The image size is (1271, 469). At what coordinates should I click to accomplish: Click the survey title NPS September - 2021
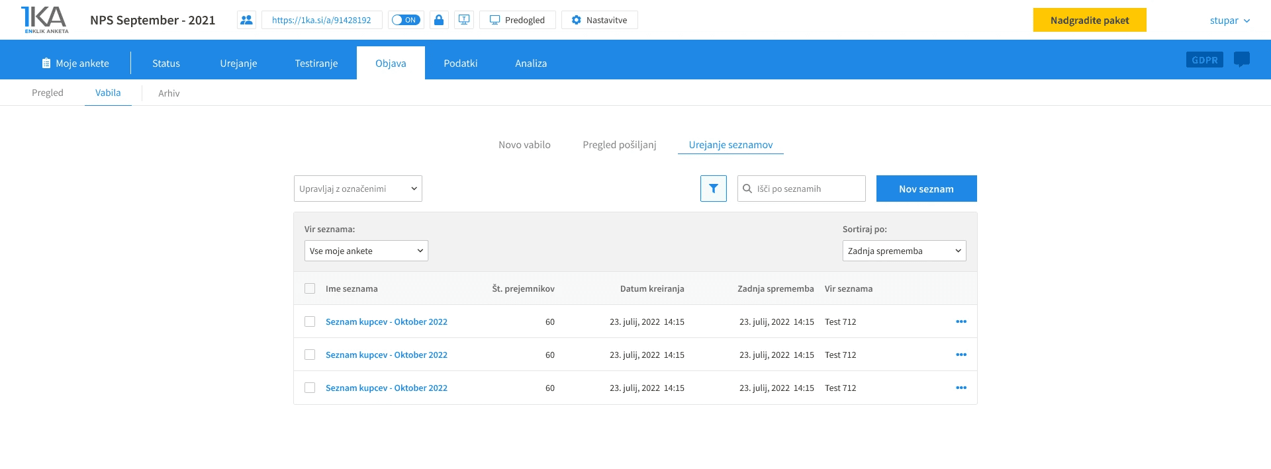click(x=153, y=20)
